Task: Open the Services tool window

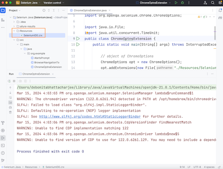Action: click(3, 130)
